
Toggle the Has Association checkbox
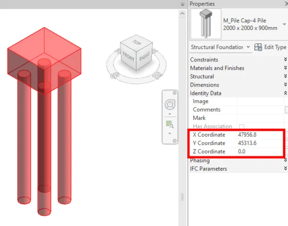coord(241,127)
